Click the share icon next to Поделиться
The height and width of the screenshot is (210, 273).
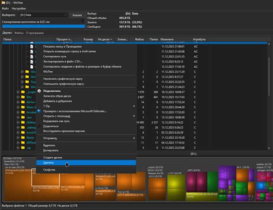click(x=39, y=126)
